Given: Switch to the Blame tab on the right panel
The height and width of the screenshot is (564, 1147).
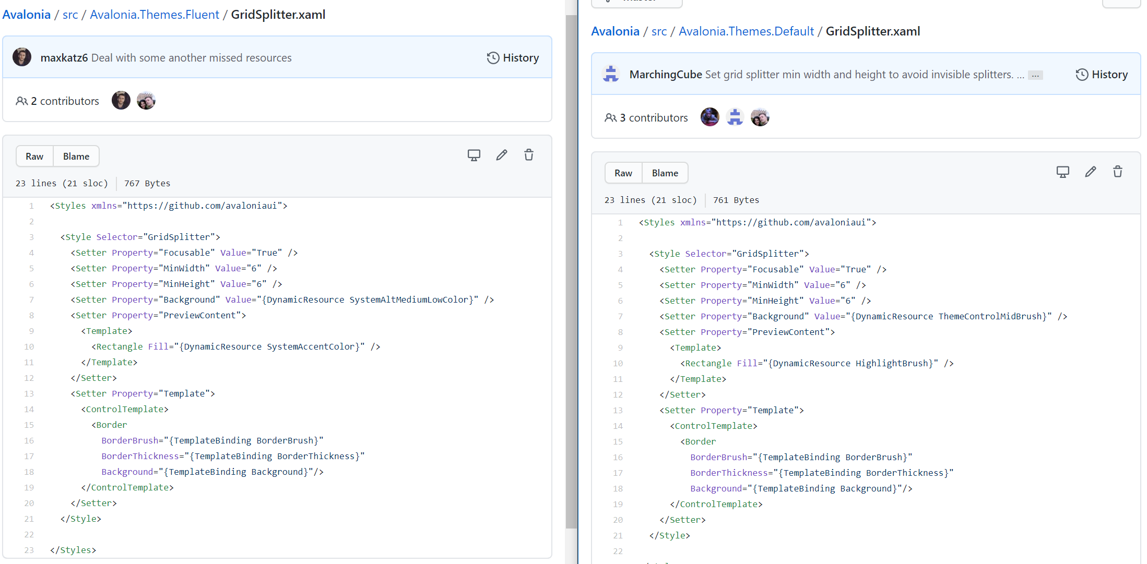Looking at the screenshot, I should pos(665,173).
